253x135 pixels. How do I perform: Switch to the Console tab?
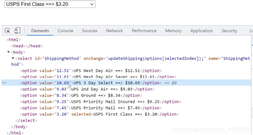[65, 31]
